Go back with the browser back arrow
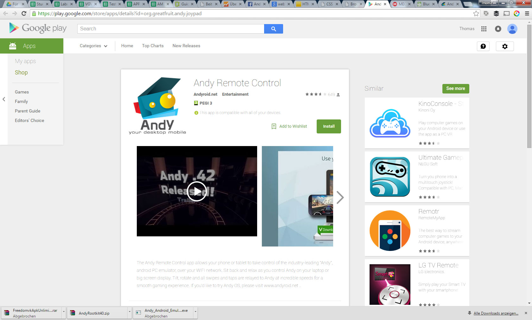This screenshot has height=320, width=532. pos(5,14)
